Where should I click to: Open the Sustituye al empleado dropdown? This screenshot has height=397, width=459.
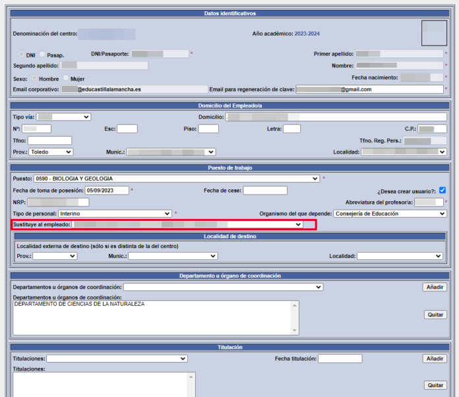point(188,225)
